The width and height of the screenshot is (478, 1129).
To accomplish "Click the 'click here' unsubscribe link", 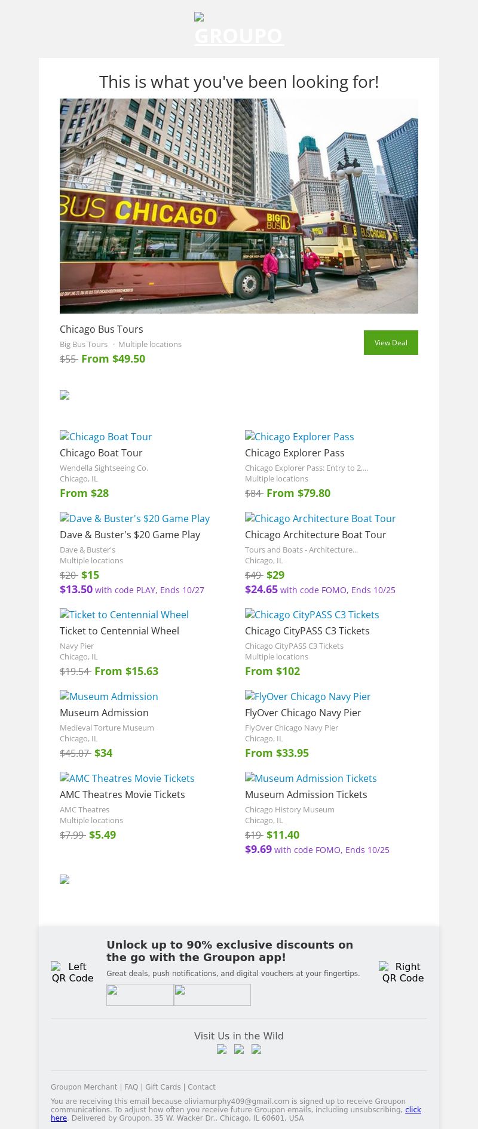I will pyautogui.click(x=413, y=1110).
